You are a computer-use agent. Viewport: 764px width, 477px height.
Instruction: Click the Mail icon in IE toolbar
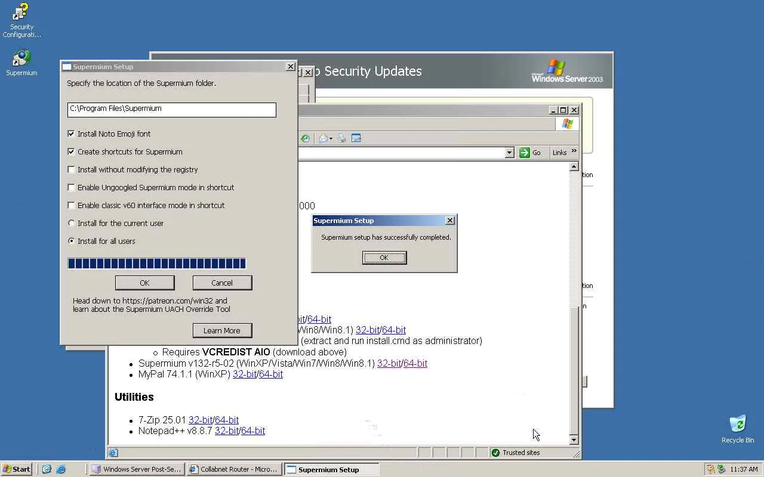pyautogui.click(x=323, y=138)
